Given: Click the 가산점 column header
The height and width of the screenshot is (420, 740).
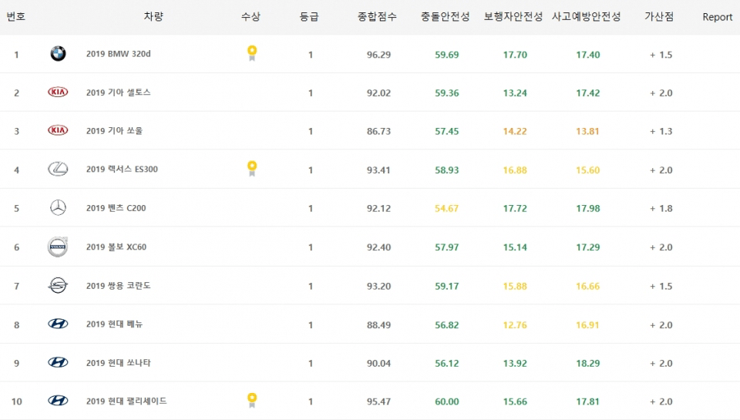Looking at the screenshot, I should [x=659, y=17].
